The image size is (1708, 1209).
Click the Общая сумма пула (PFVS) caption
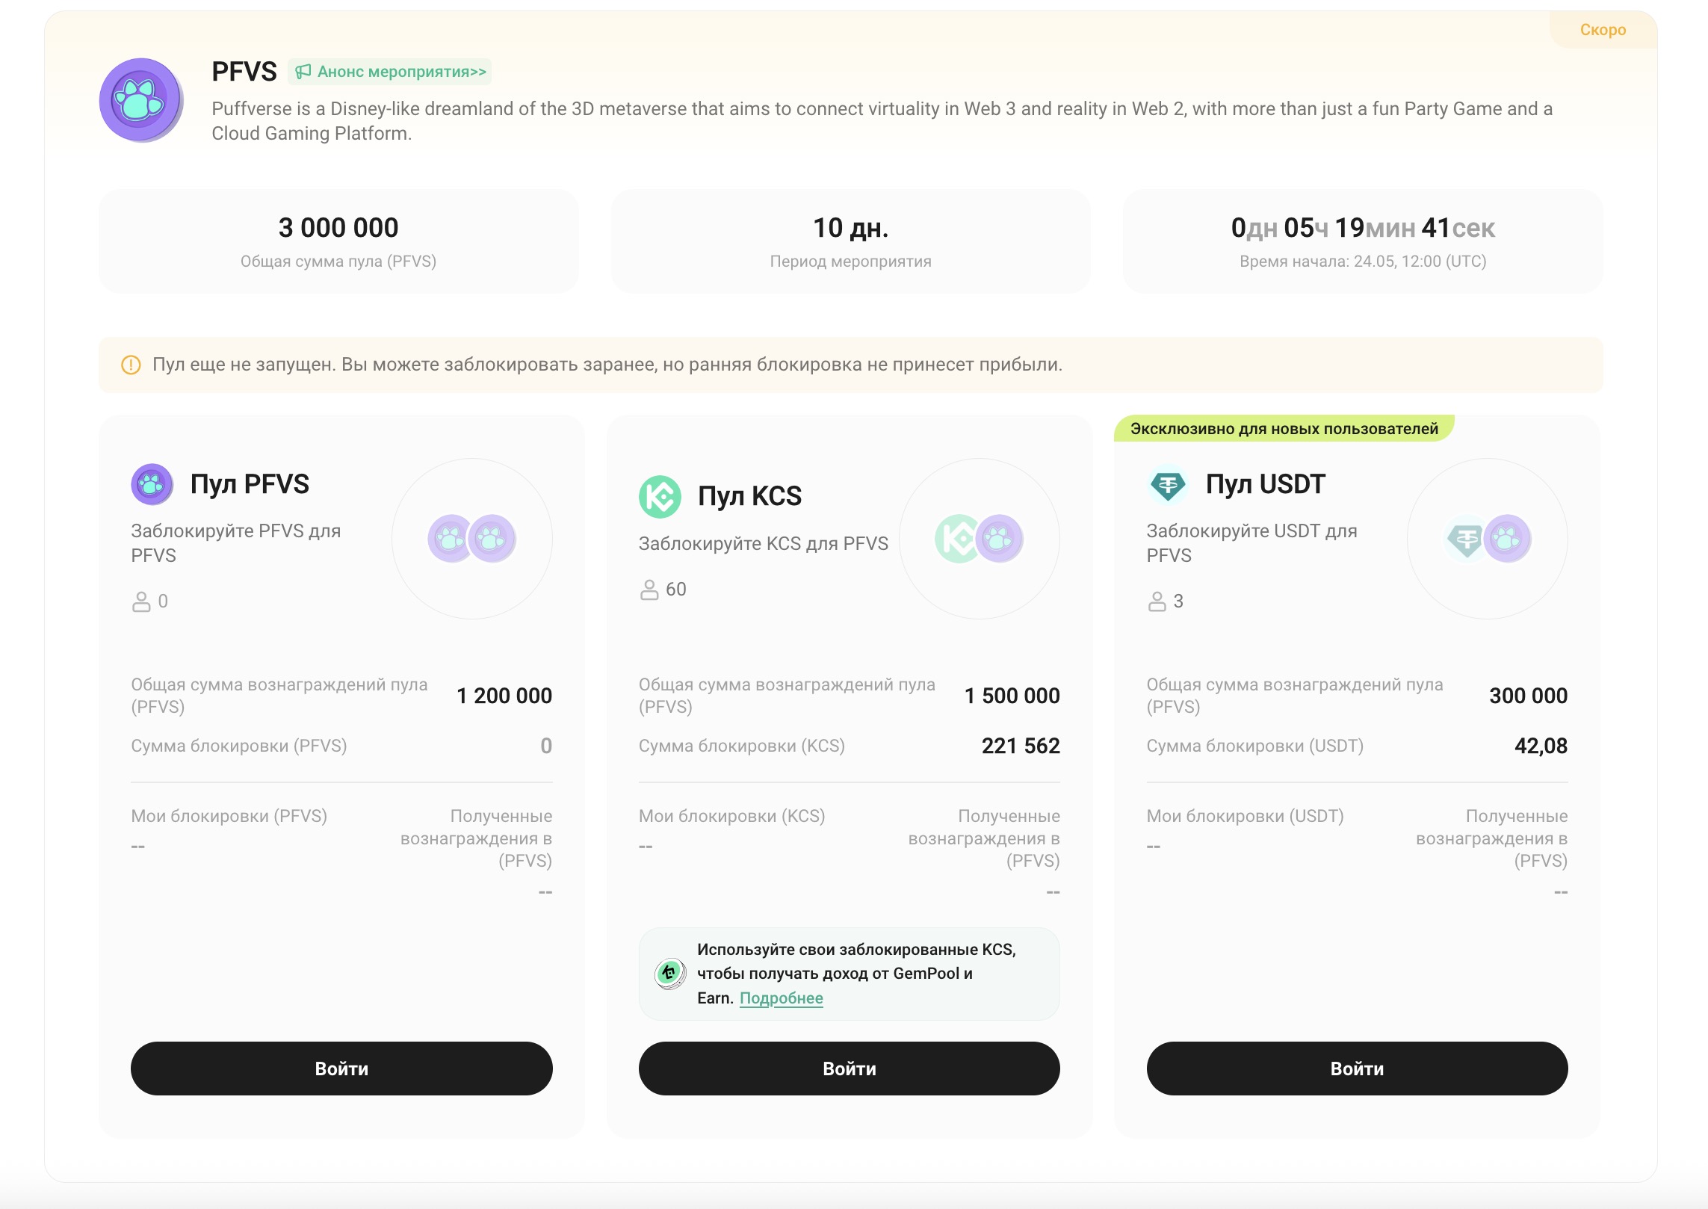[x=338, y=262]
